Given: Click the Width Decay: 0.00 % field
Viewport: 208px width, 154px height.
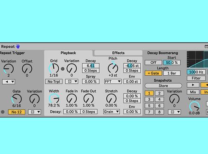Looking at the screenshot, I should coord(72,112).
